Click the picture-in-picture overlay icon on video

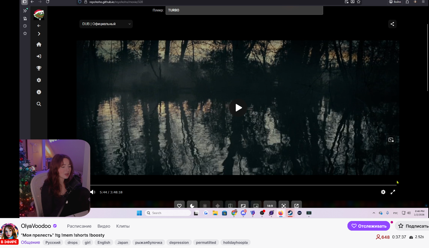[x=391, y=140]
